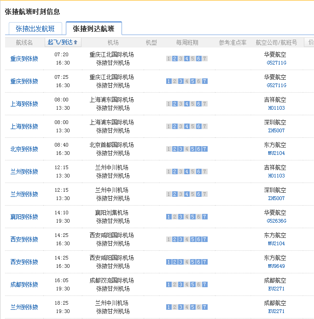This screenshot has width=314, height=319.
Task: Click the 参考准点率 column header
Action: 233,42
